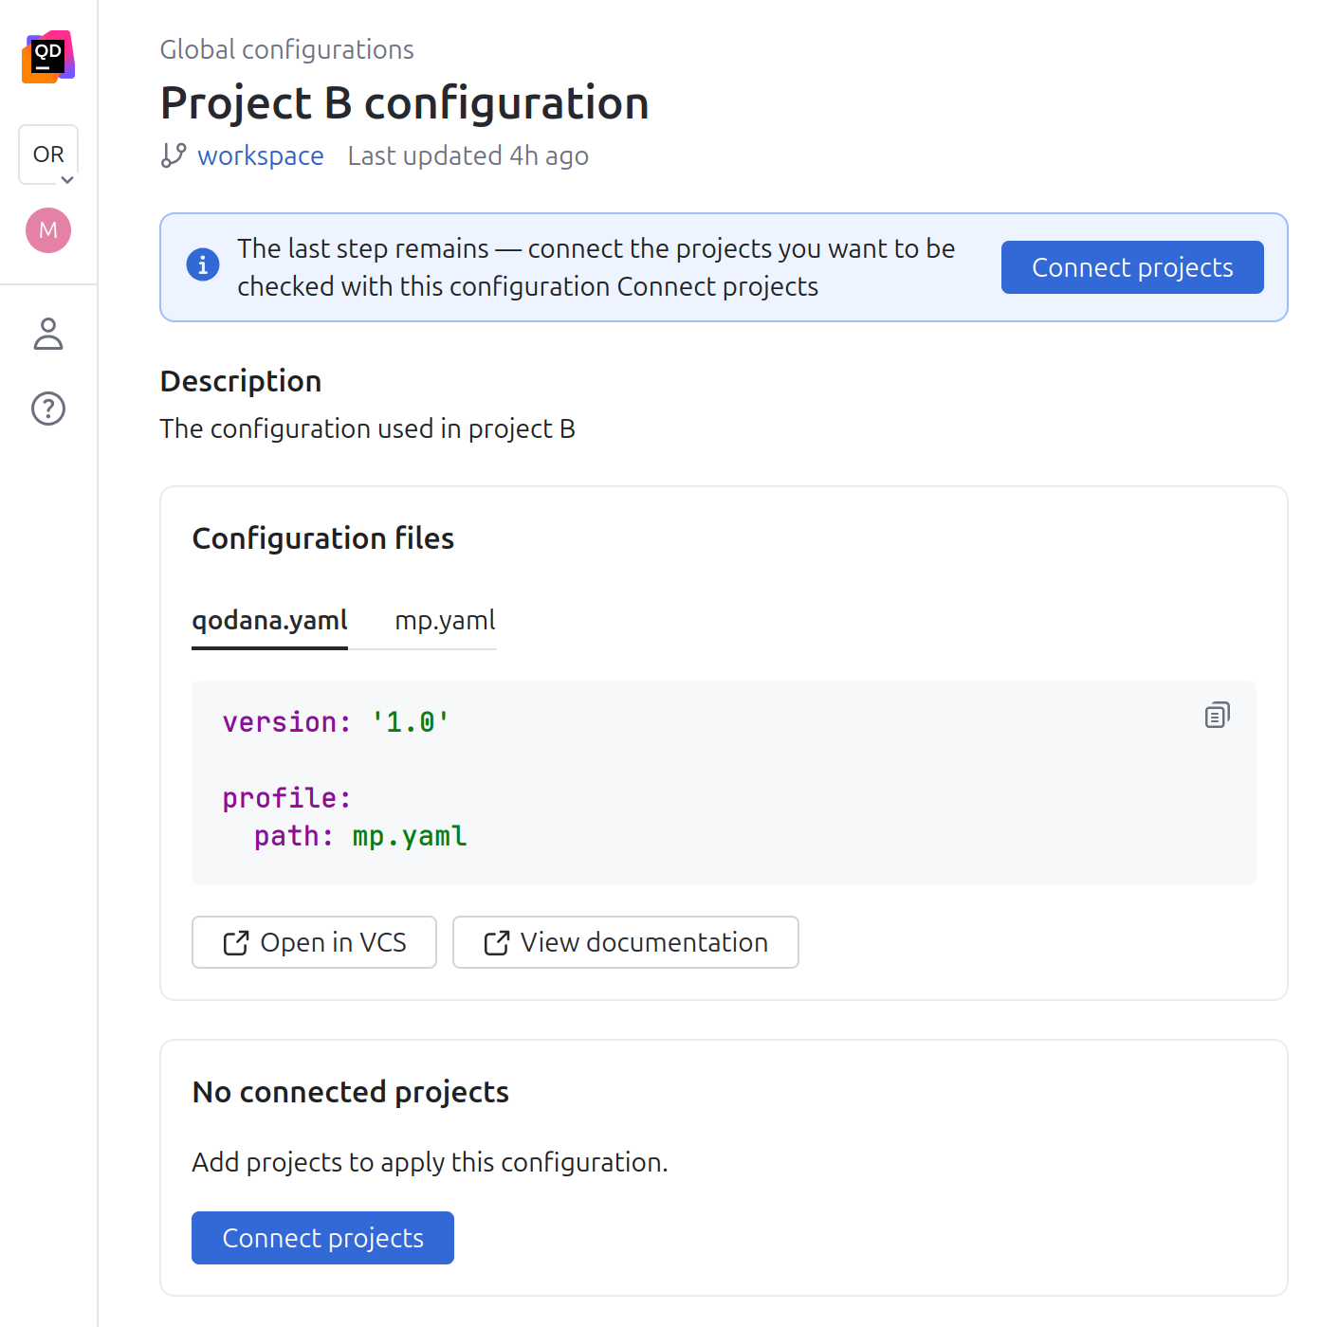Open help via the question mark icon
This screenshot has width=1339, height=1327.
tap(48, 409)
